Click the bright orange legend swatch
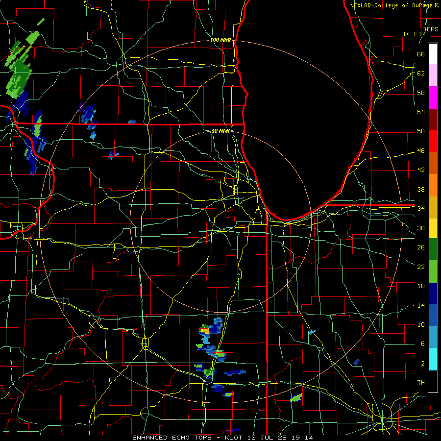 [x=433, y=185]
